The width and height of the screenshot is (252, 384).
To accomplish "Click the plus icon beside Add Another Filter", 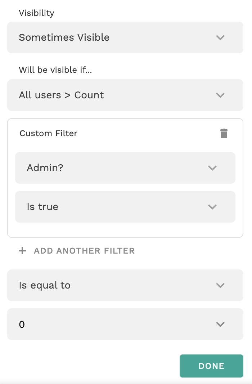I will [23, 251].
